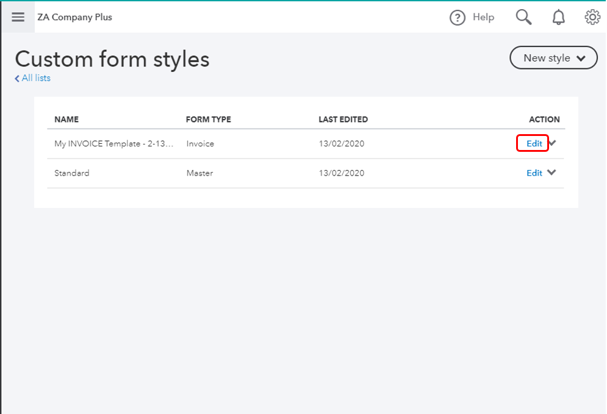Image resolution: width=607 pixels, height=414 pixels.
Task: Open search with the magnifier icon
Action: [x=523, y=17]
